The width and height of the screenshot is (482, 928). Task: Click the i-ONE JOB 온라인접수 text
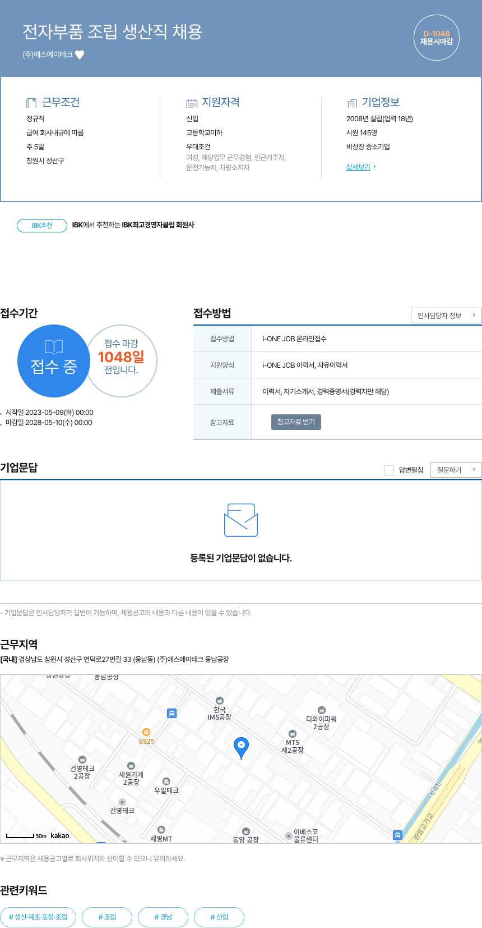294,339
